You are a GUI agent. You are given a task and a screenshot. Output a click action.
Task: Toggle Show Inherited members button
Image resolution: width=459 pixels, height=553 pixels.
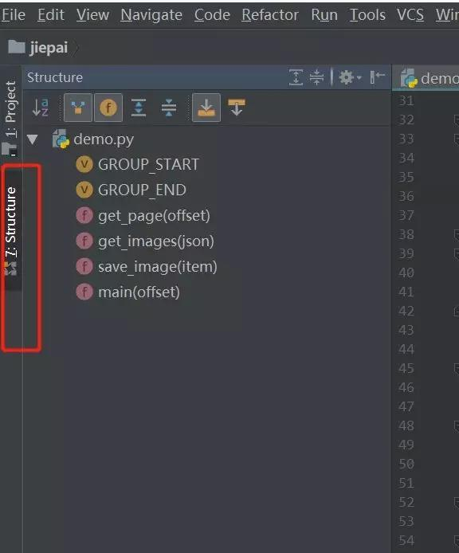(x=78, y=108)
